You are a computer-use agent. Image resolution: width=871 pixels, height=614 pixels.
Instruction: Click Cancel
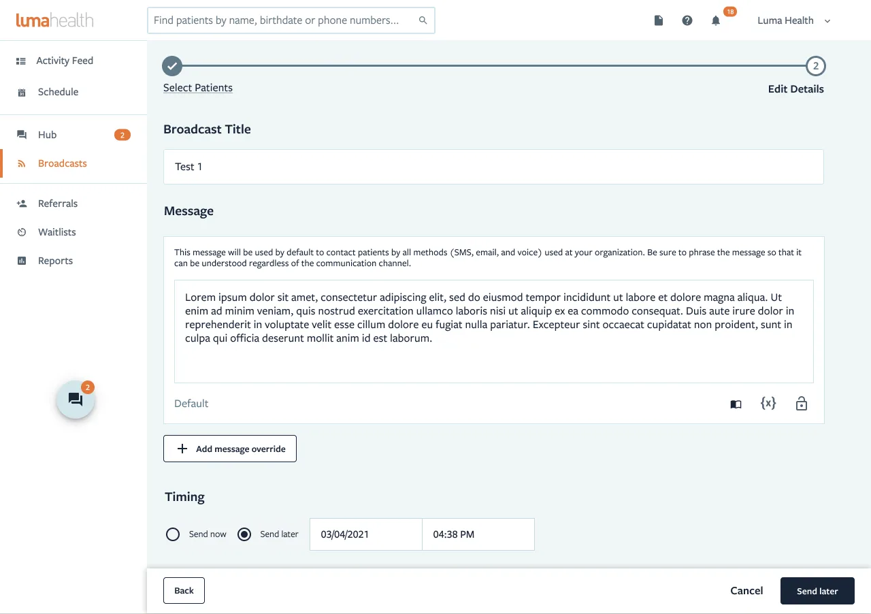point(746,591)
